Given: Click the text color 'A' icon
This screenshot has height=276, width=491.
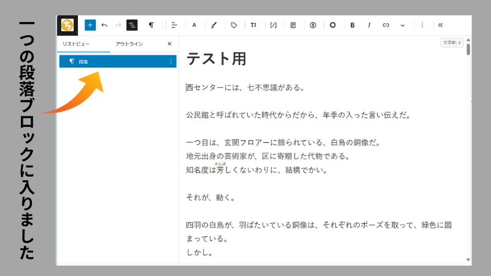Looking at the screenshot, I should [194, 25].
